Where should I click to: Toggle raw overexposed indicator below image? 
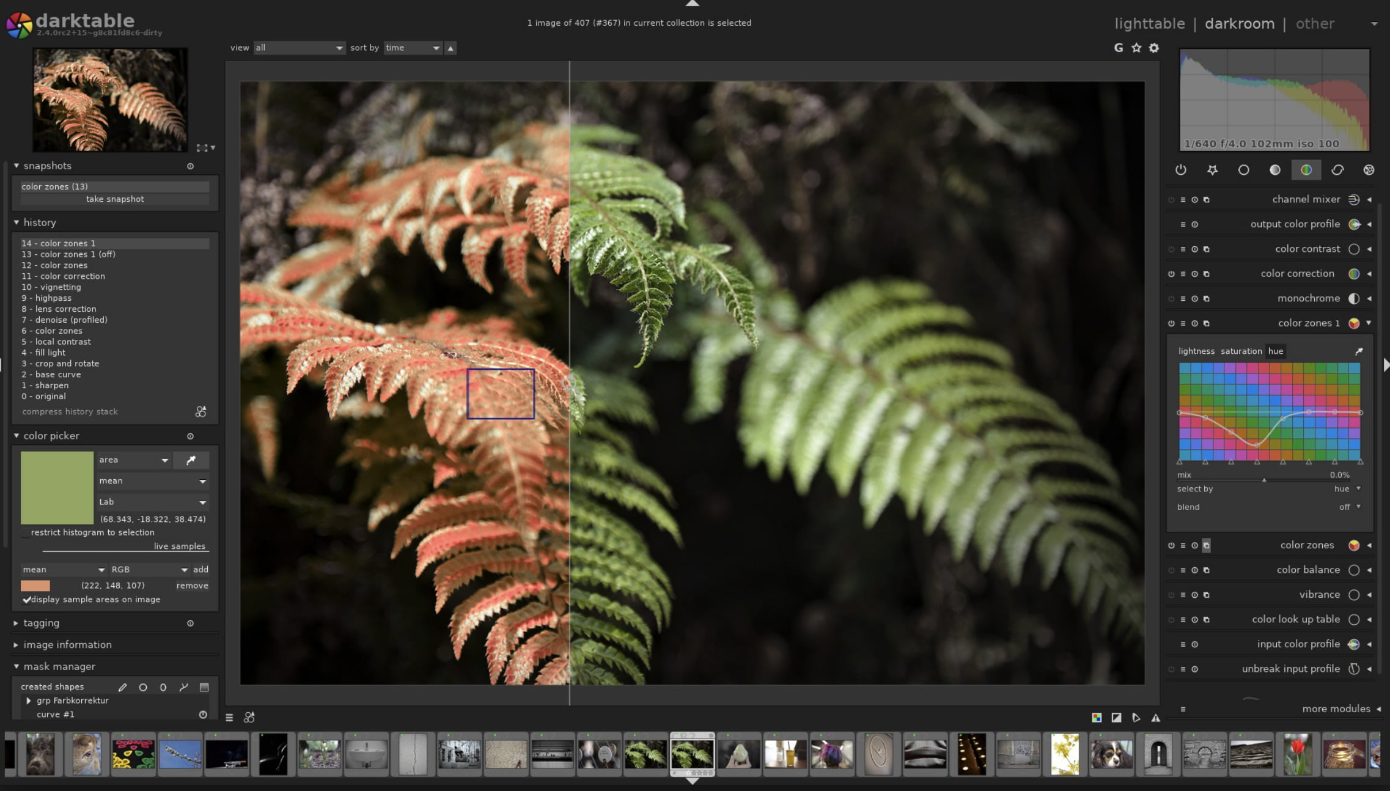pos(1097,718)
